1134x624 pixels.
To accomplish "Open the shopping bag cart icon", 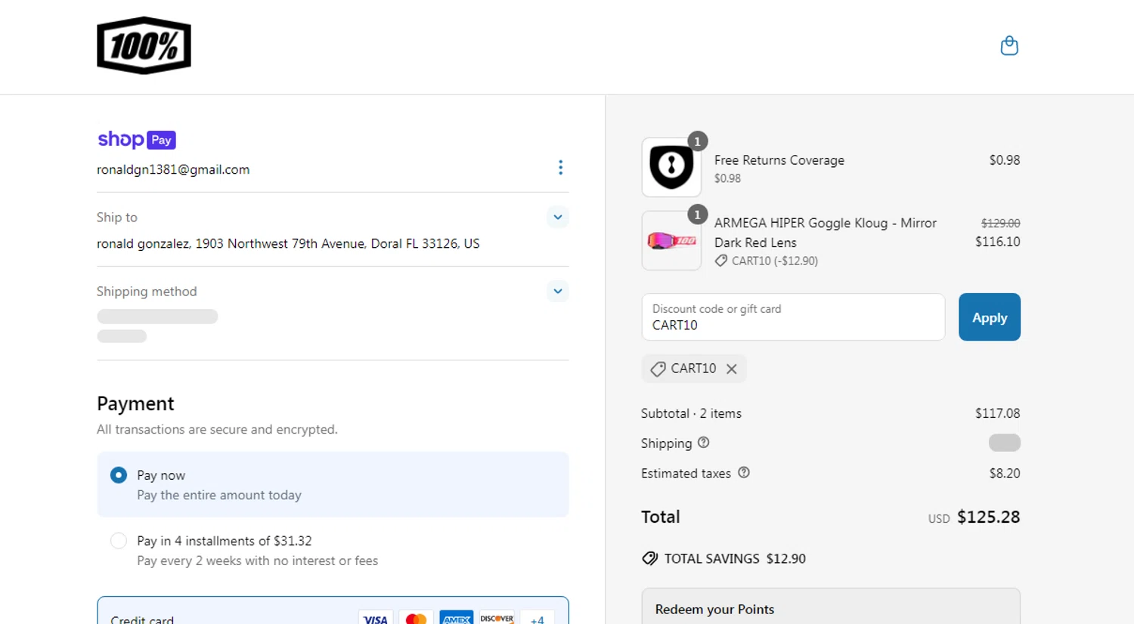I will pyautogui.click(x=1009, y=46).
